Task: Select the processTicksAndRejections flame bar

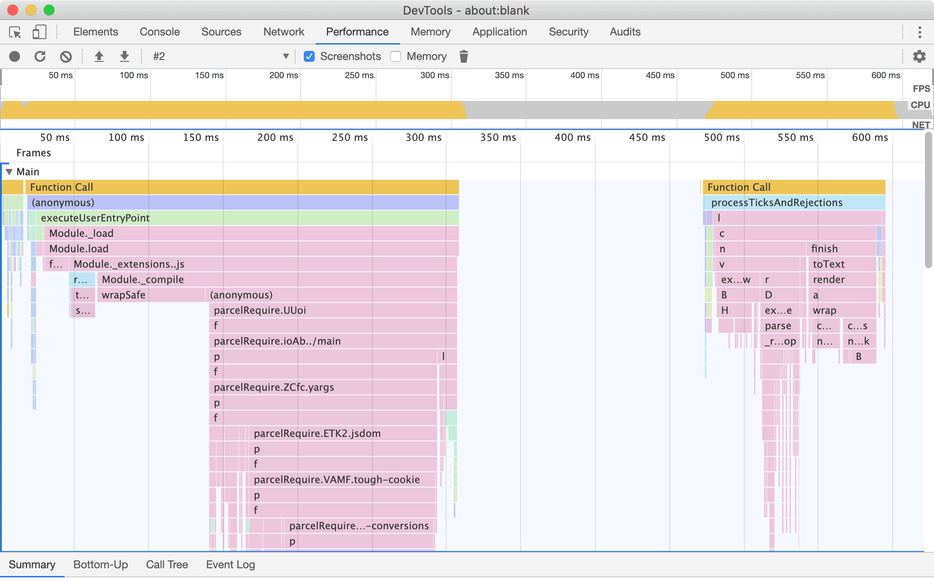Action: point(795,202)
